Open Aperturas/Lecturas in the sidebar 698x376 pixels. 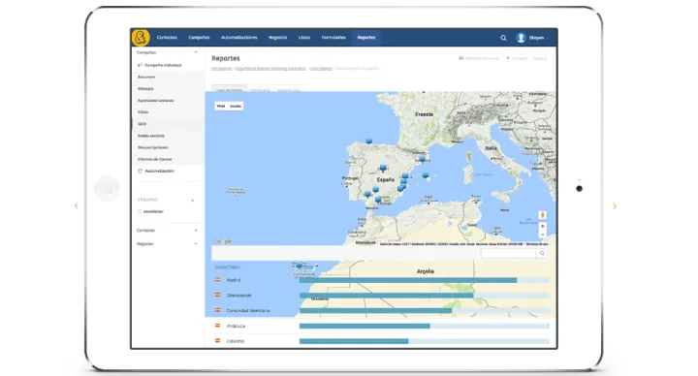156,101
